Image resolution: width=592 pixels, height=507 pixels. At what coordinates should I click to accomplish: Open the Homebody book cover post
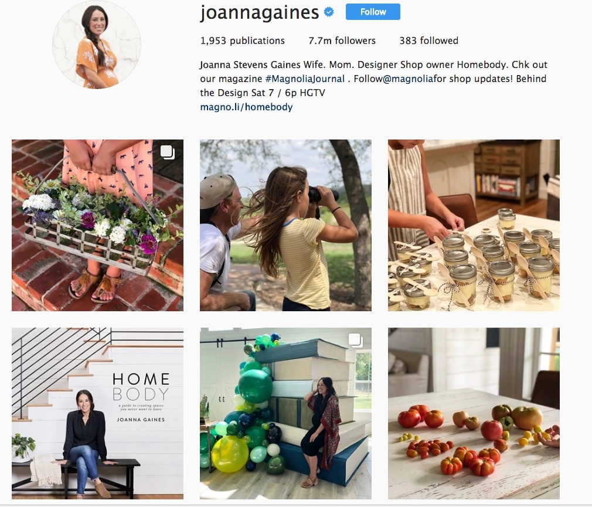tap(97, 413)
